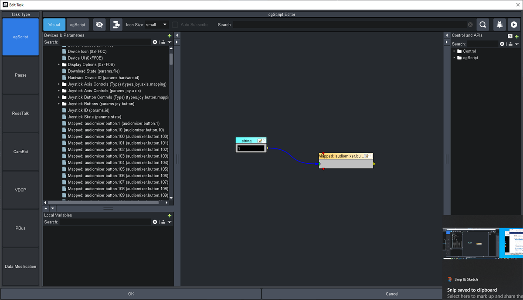Click yellow output connector of string block
The width and height of the screenshot is (523, 300).
[x=267, y=148]
